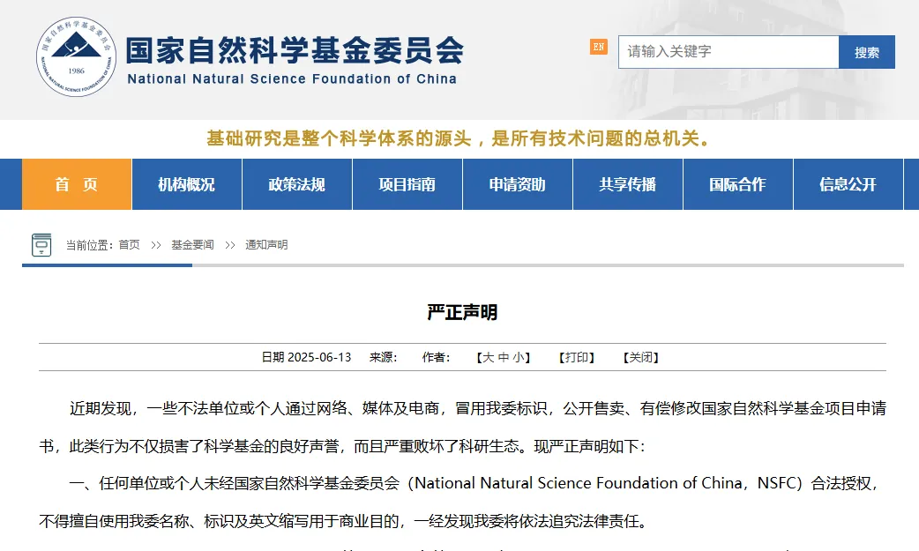The image size is (919, 551).
Task: Switch language with the orange EN icon
Action: coord(599,47)
